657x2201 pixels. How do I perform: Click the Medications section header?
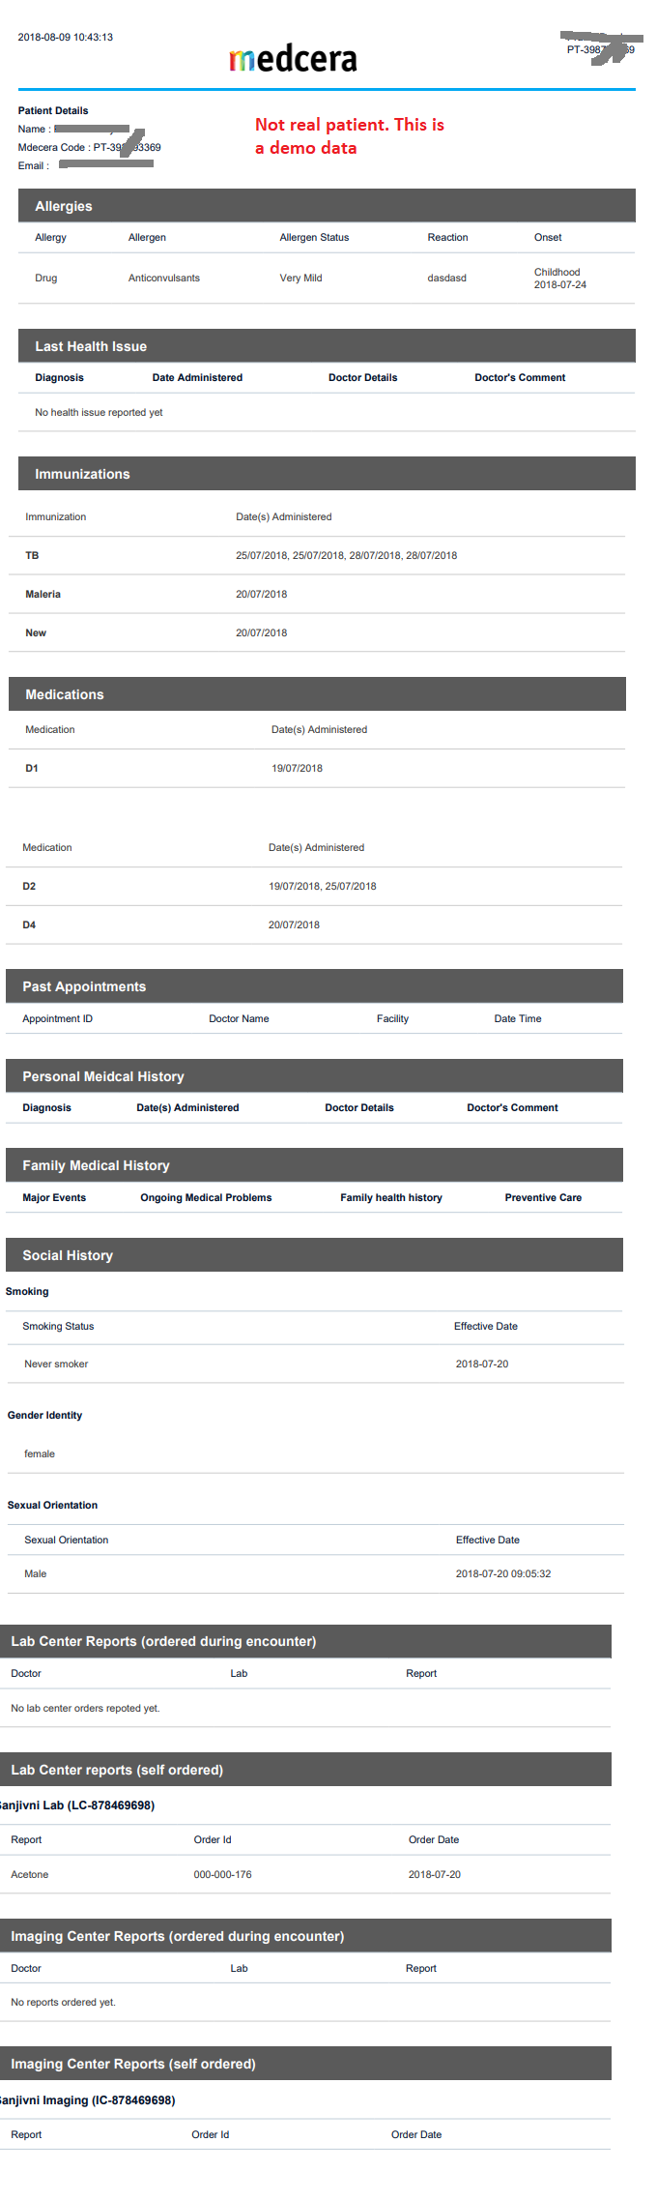click(x=65, y=694)
